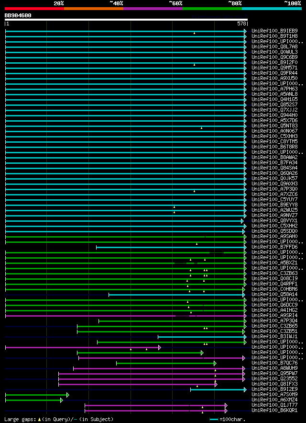Select the UniRef100_C8YTM5 label

274,141
